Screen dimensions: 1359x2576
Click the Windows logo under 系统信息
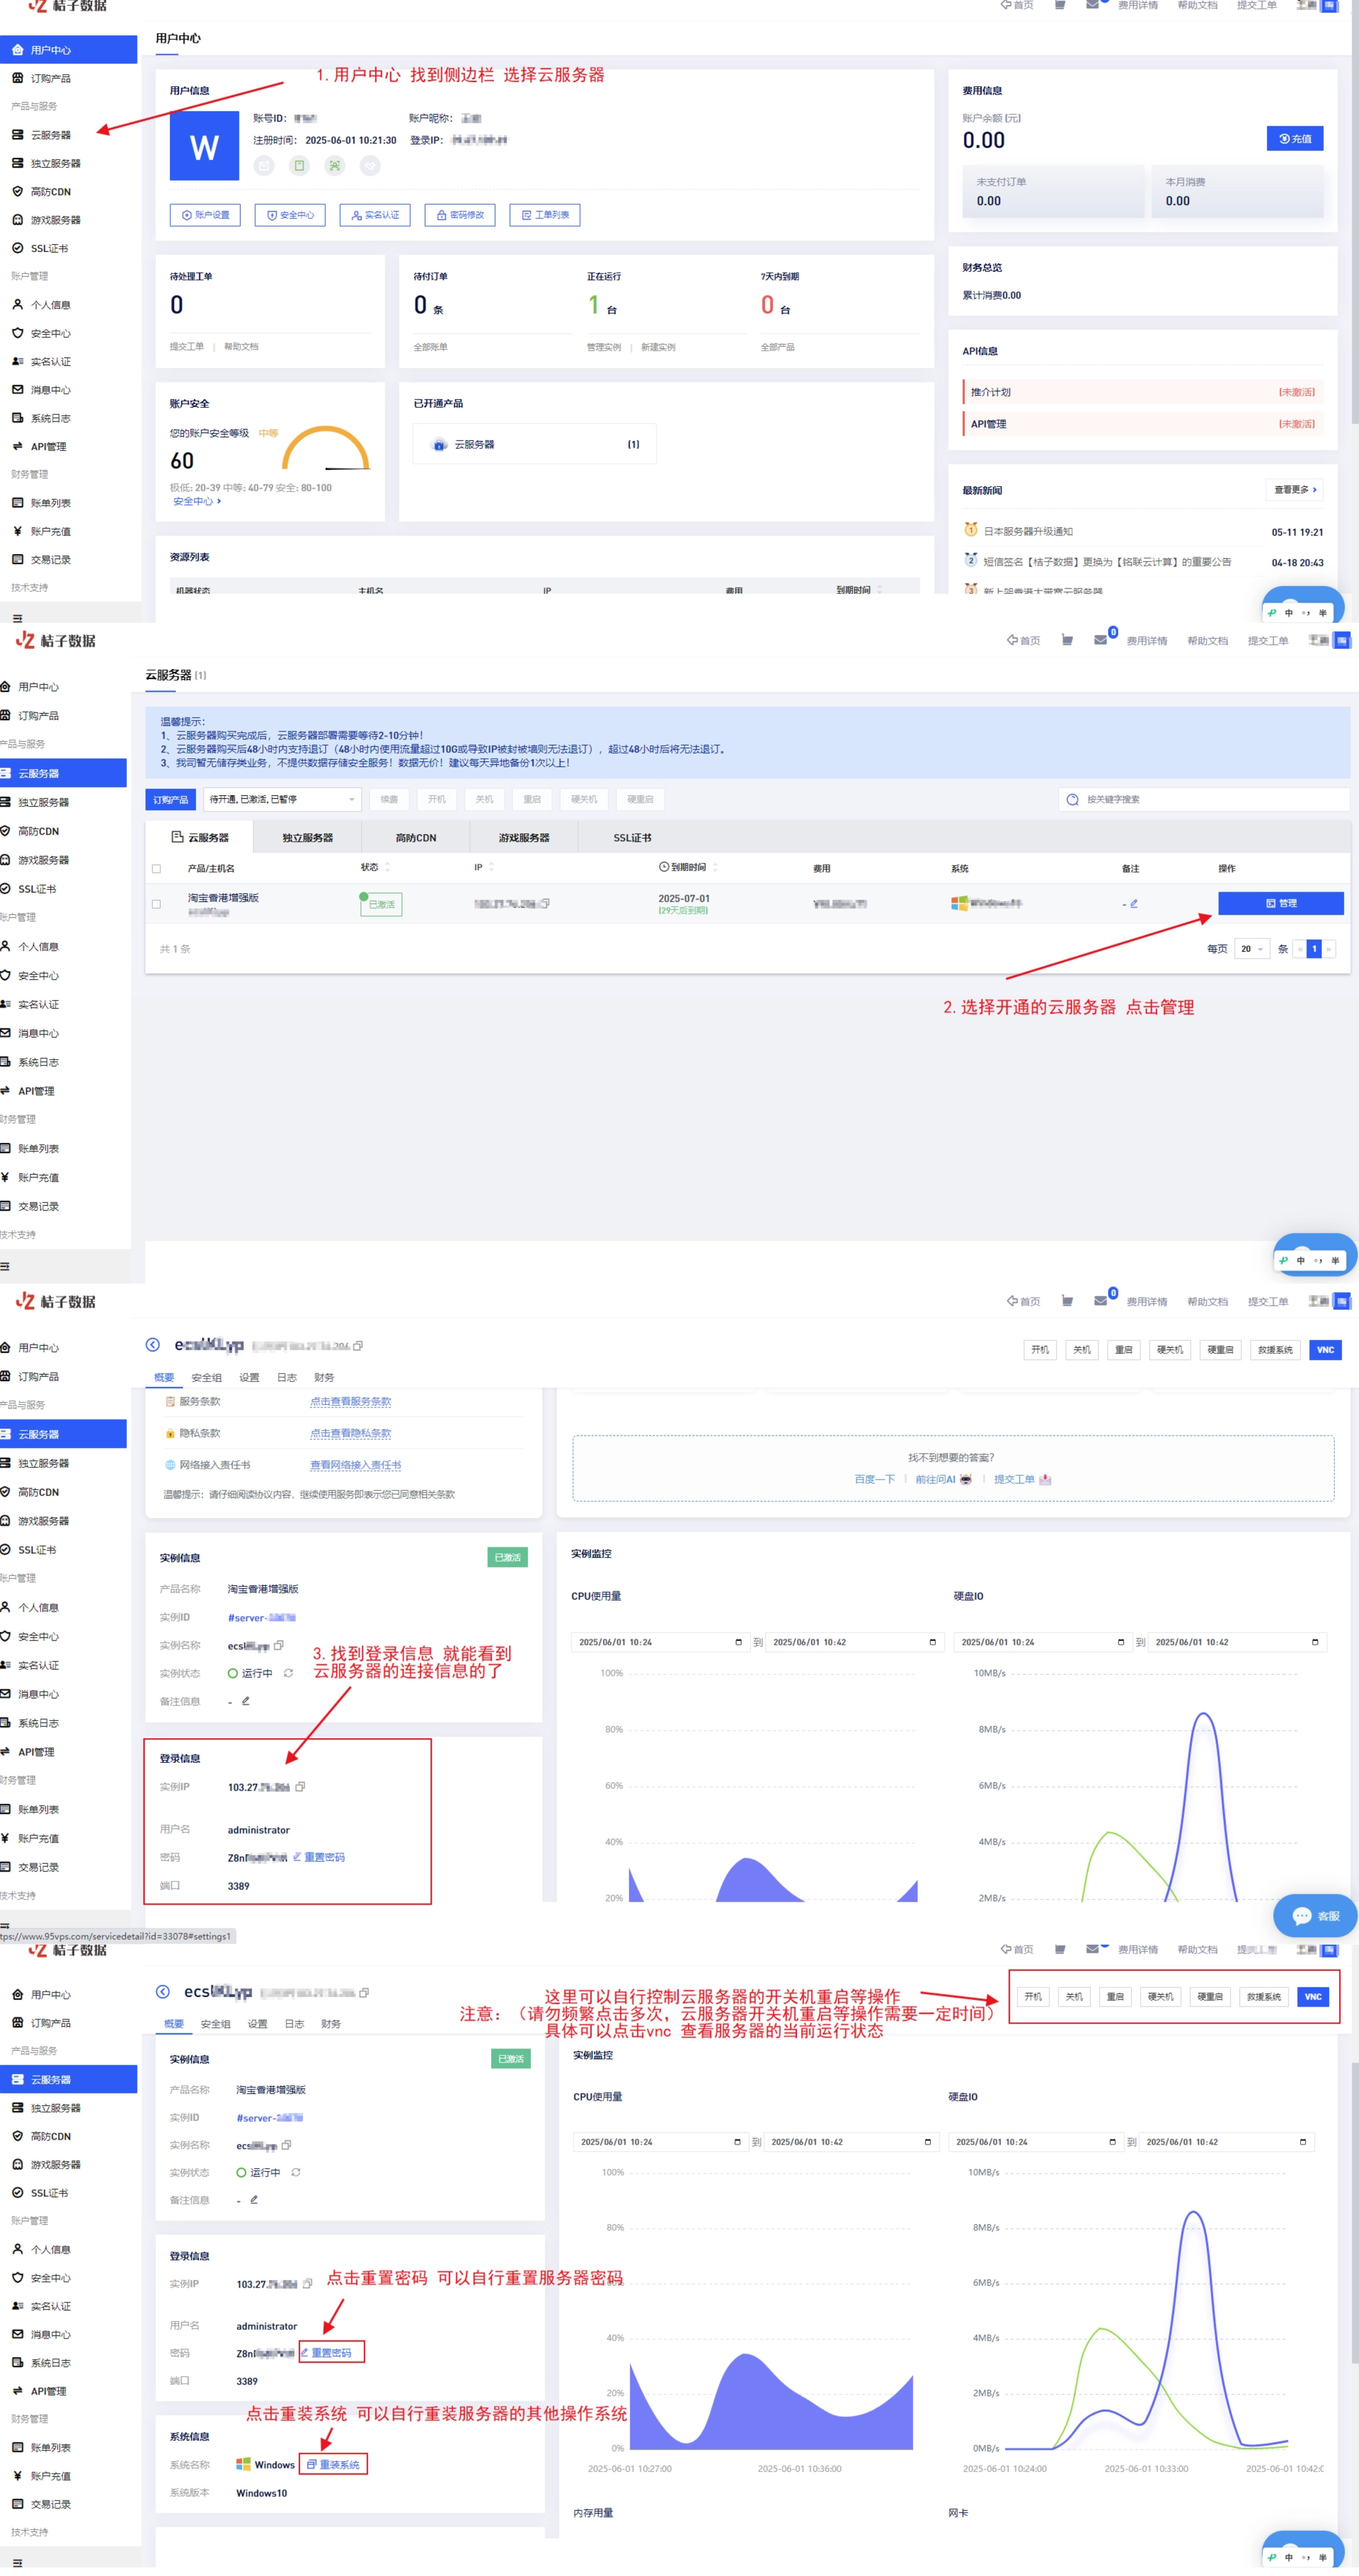point(243,2464)
